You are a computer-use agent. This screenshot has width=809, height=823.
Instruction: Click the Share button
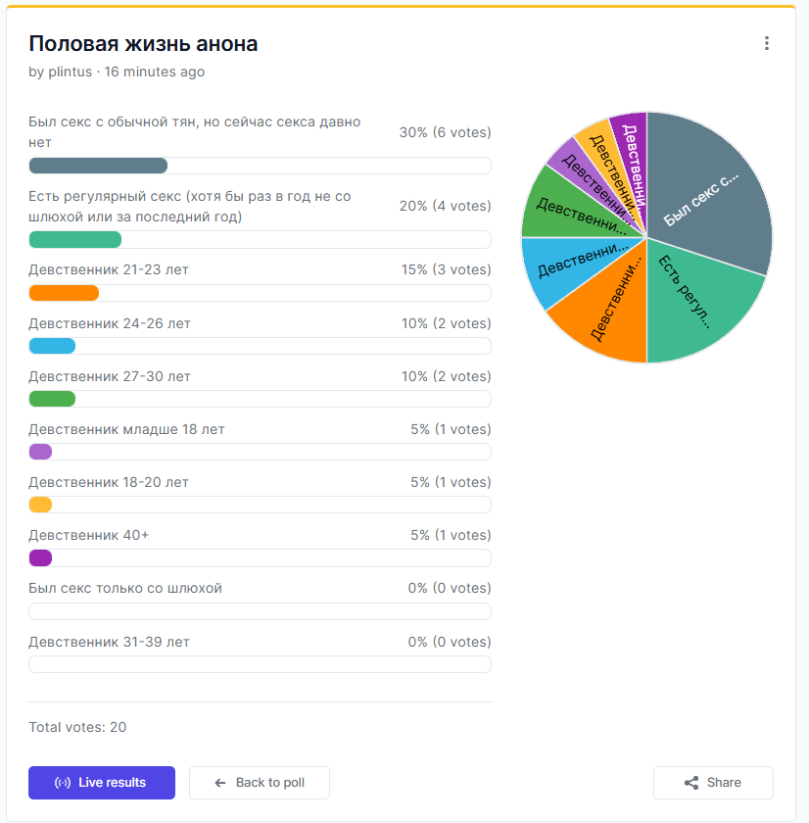pos(713,783)
